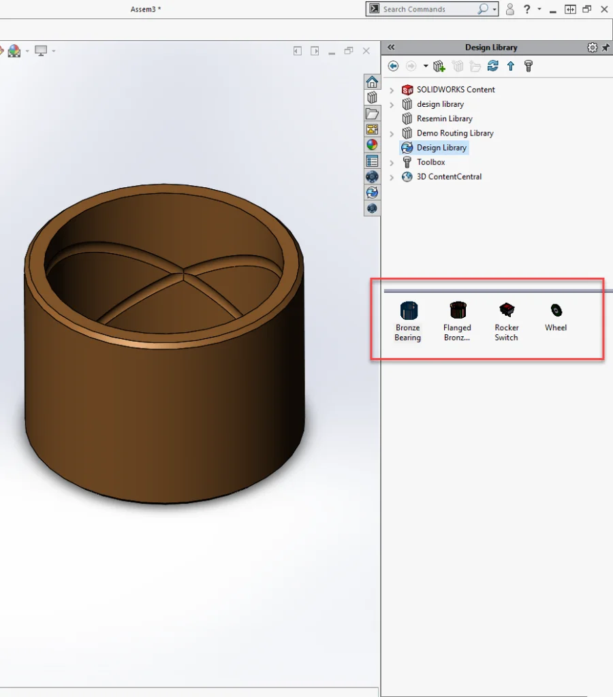Select the Resemin Library folder
Image resolution: width=613 pixels, height=697 pixels.
[x=445, y=119]
